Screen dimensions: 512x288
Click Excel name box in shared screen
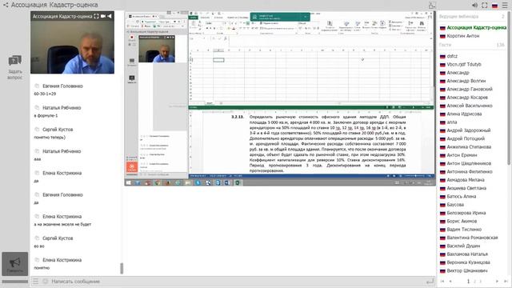(x=198, y=39)
